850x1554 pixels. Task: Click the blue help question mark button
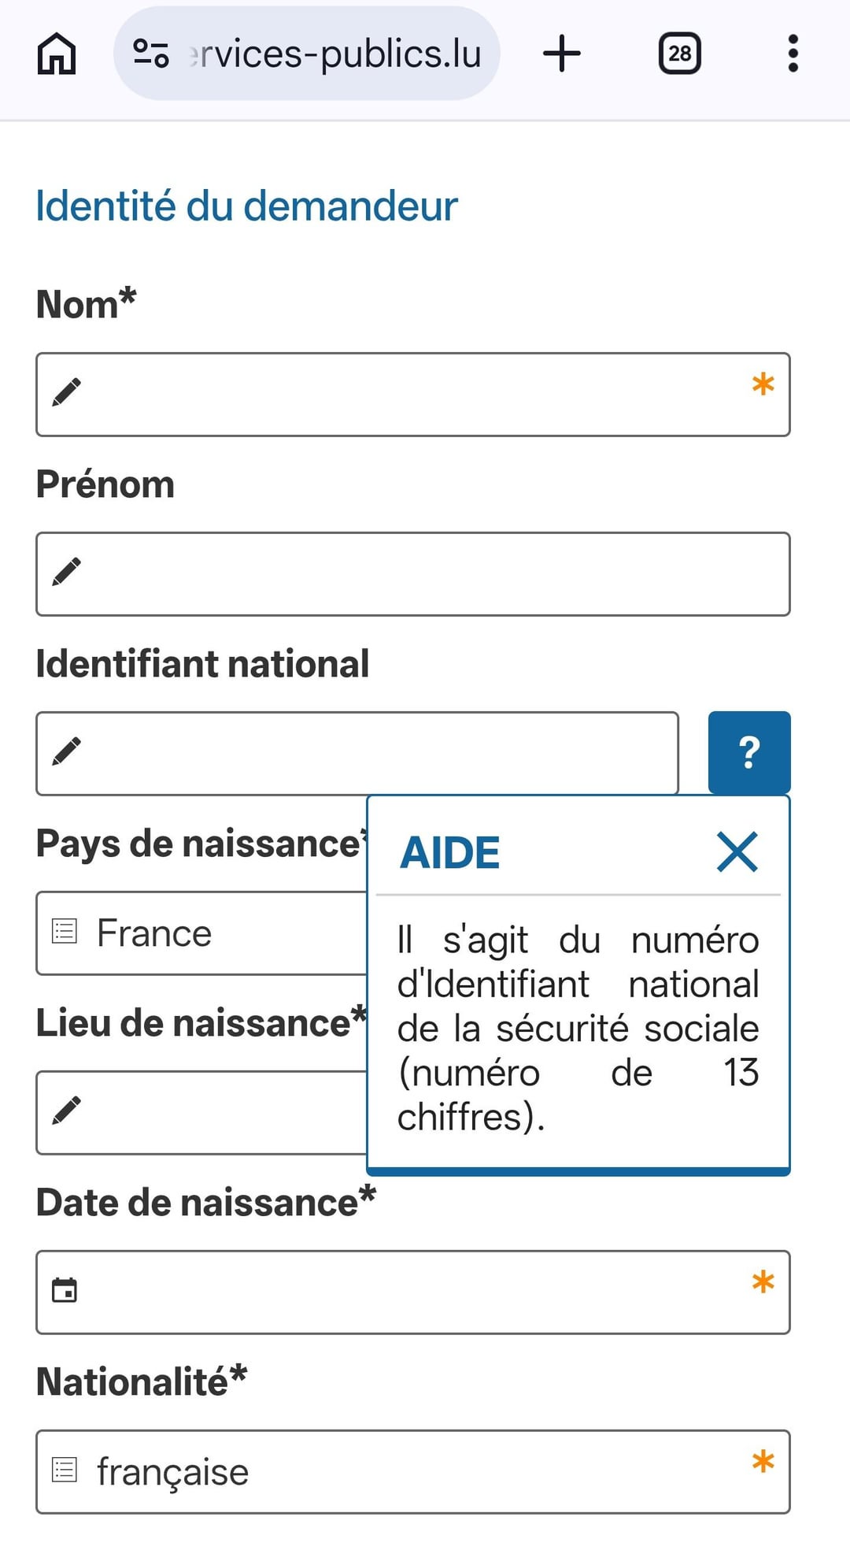(748, 752)
